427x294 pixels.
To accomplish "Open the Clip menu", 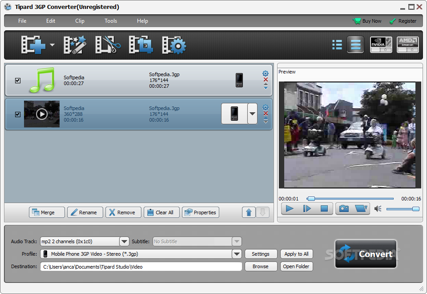I will click(x=80, y=21).
